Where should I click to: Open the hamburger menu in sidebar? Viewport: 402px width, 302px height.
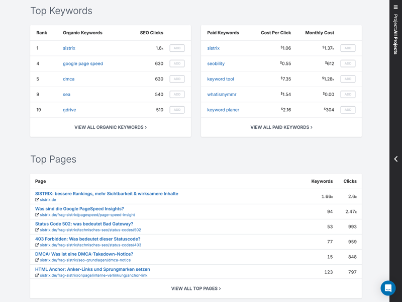395,7
